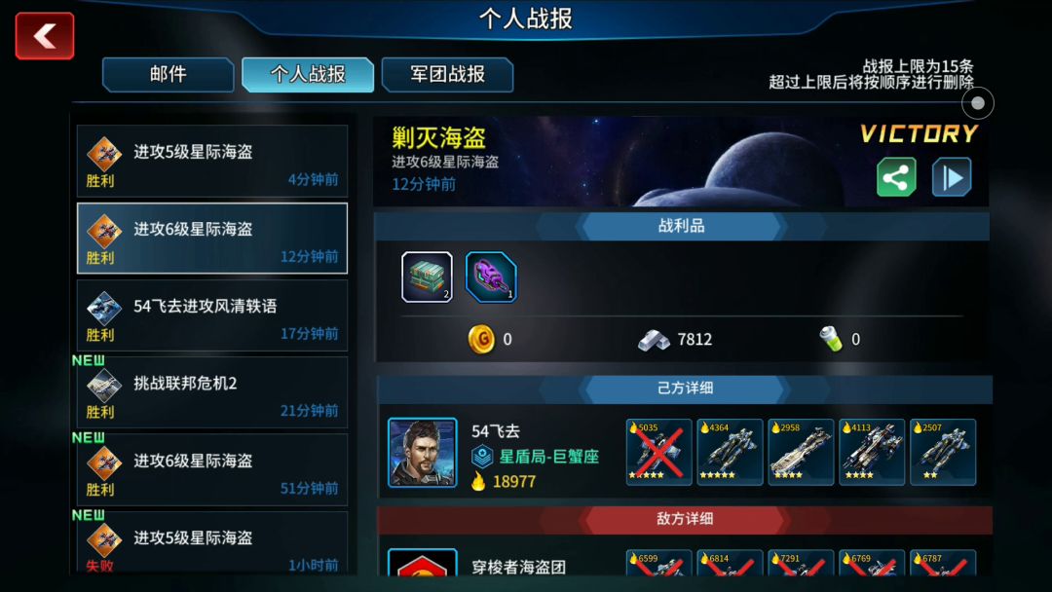Select the ship with 4364 power
This screenshot has width=1052, height=592.
(730, 452)
